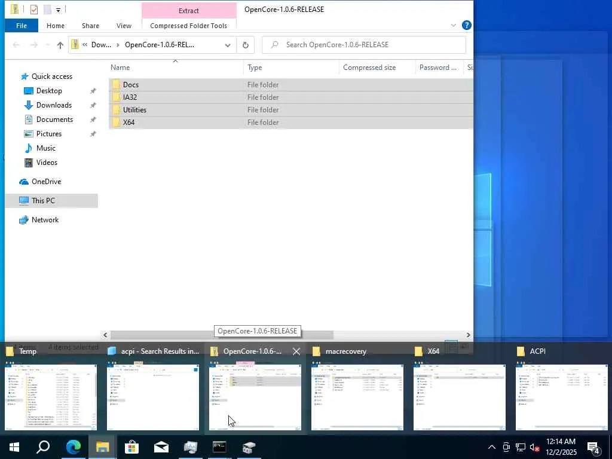Image resolution: width=612 pixels, height=459 pixels.
Task: Open OneDrive in navigation pane
Action: (x=46, y=182)
